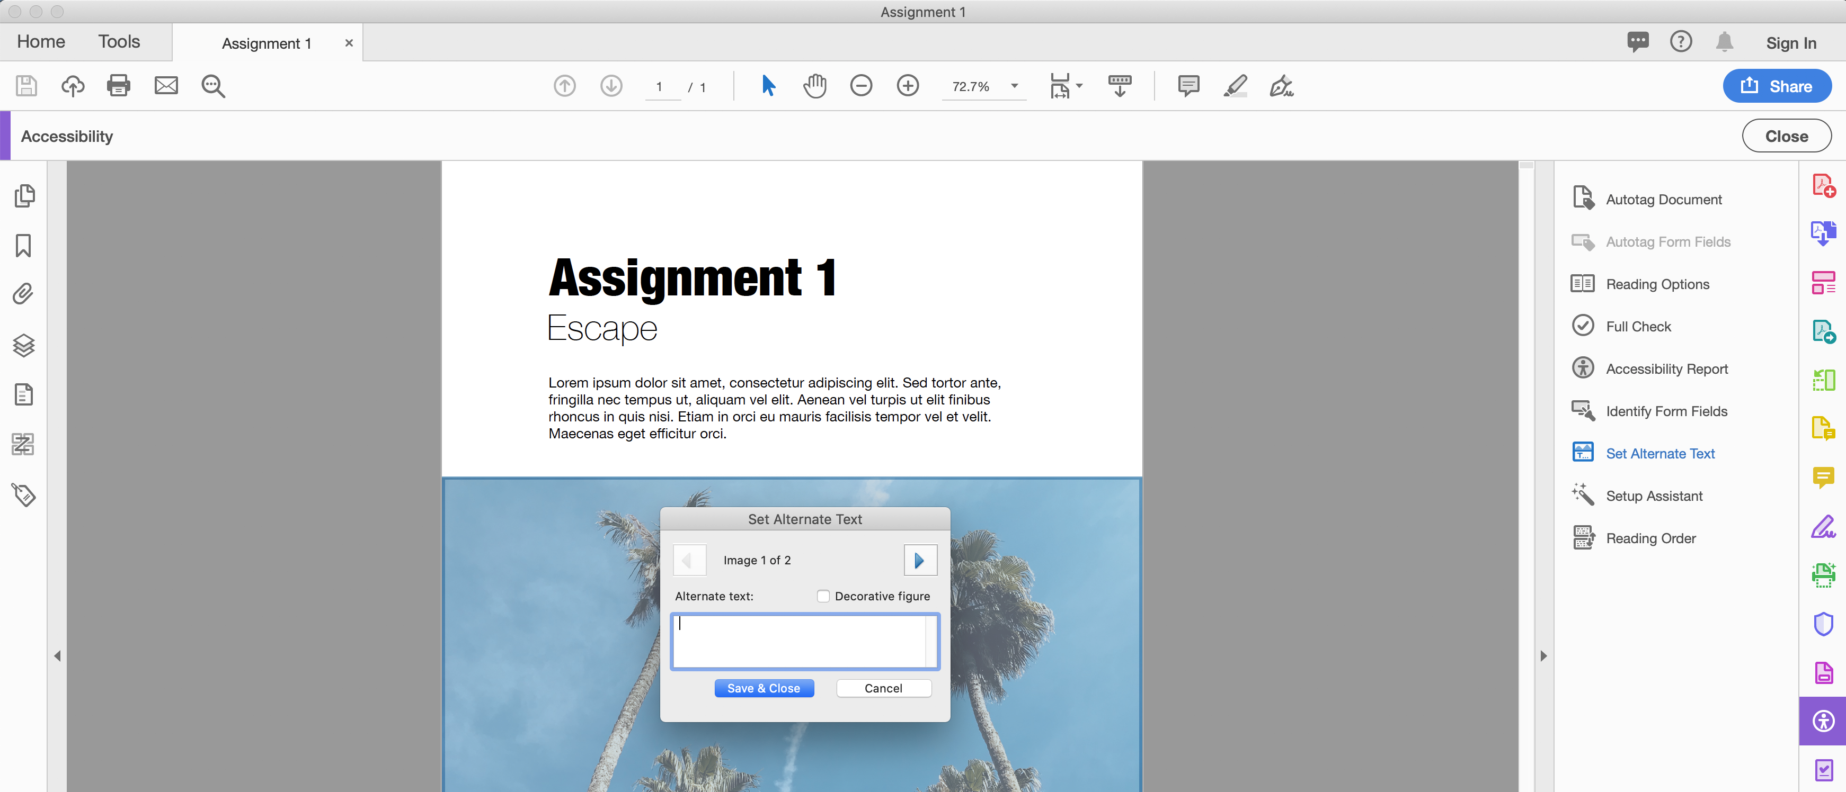Image resolution: width=1846 pixels, height=792 pixels.
Task: Click the Highlight text pen icon
Action: pyautogui.click(x=1235, y=86)
